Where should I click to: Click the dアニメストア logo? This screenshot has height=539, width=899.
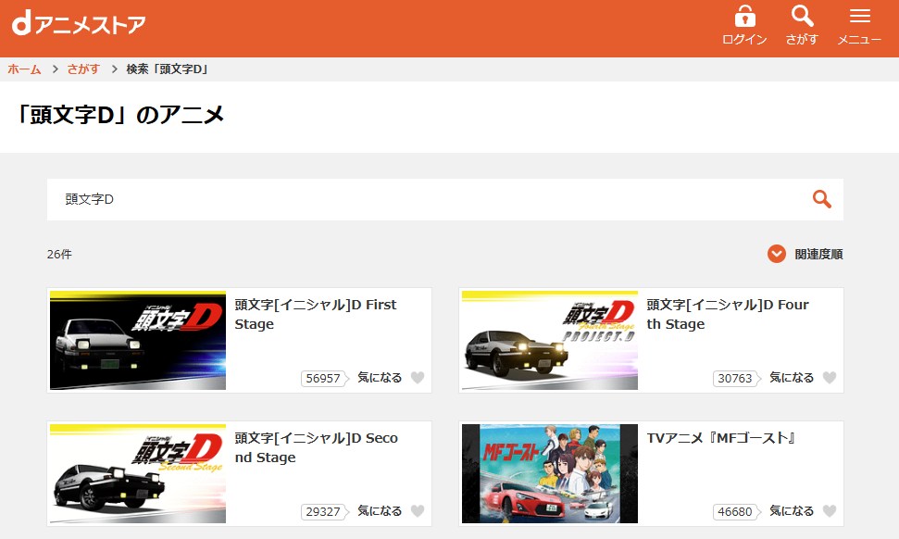click(x=78, y=21)
